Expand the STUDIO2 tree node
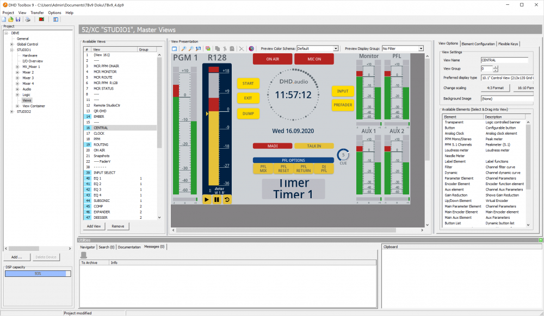 [12, 111]
